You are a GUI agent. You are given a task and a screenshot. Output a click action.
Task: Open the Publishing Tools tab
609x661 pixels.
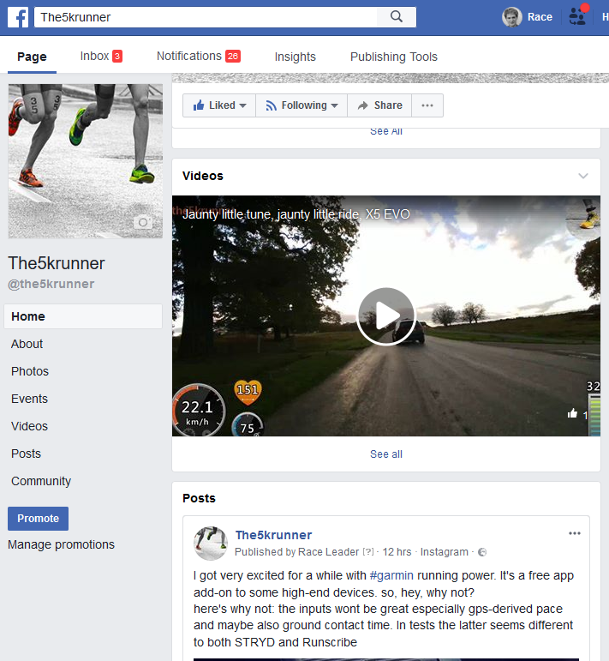tap(394, 57)
